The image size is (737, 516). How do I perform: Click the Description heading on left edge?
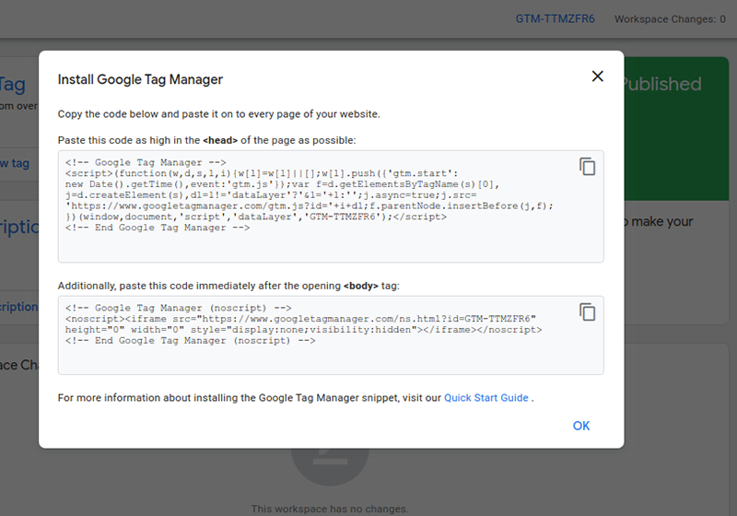click(19, 227)
